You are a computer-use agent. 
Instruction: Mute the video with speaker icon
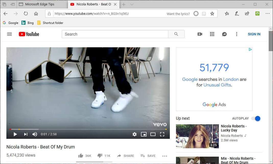tap(35, 134)
